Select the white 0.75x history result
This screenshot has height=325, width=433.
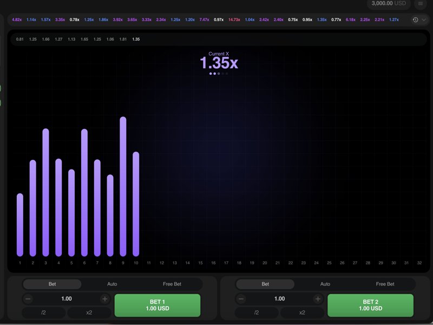tap(293, 19)
